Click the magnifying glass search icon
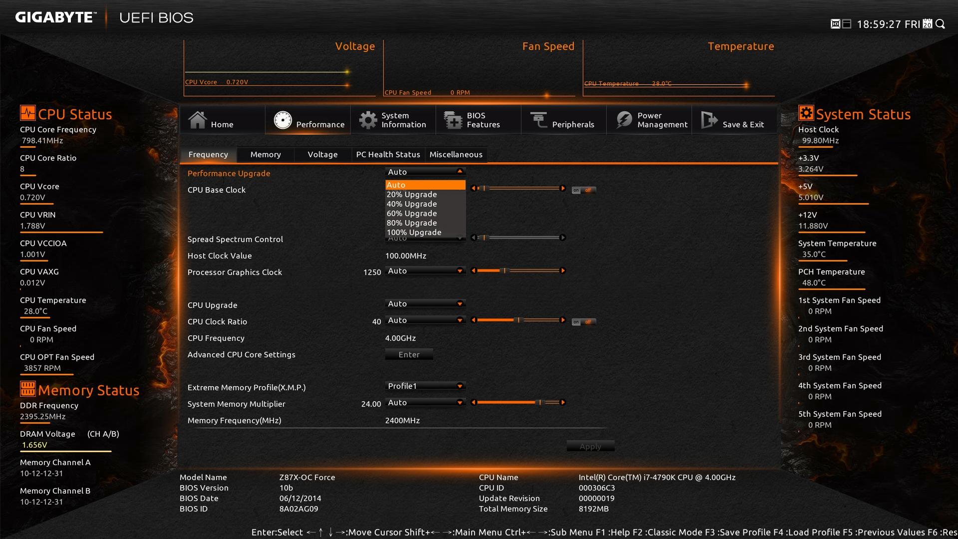The height and width of the screenshot is (539, 958). 941,24
